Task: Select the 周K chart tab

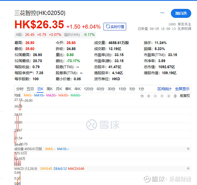Action: click(50, 89)
